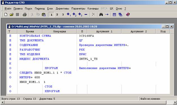Select the ИНТЕРВ+ 600 row
The image size is (177, 105).
click(x=88, y=77)
